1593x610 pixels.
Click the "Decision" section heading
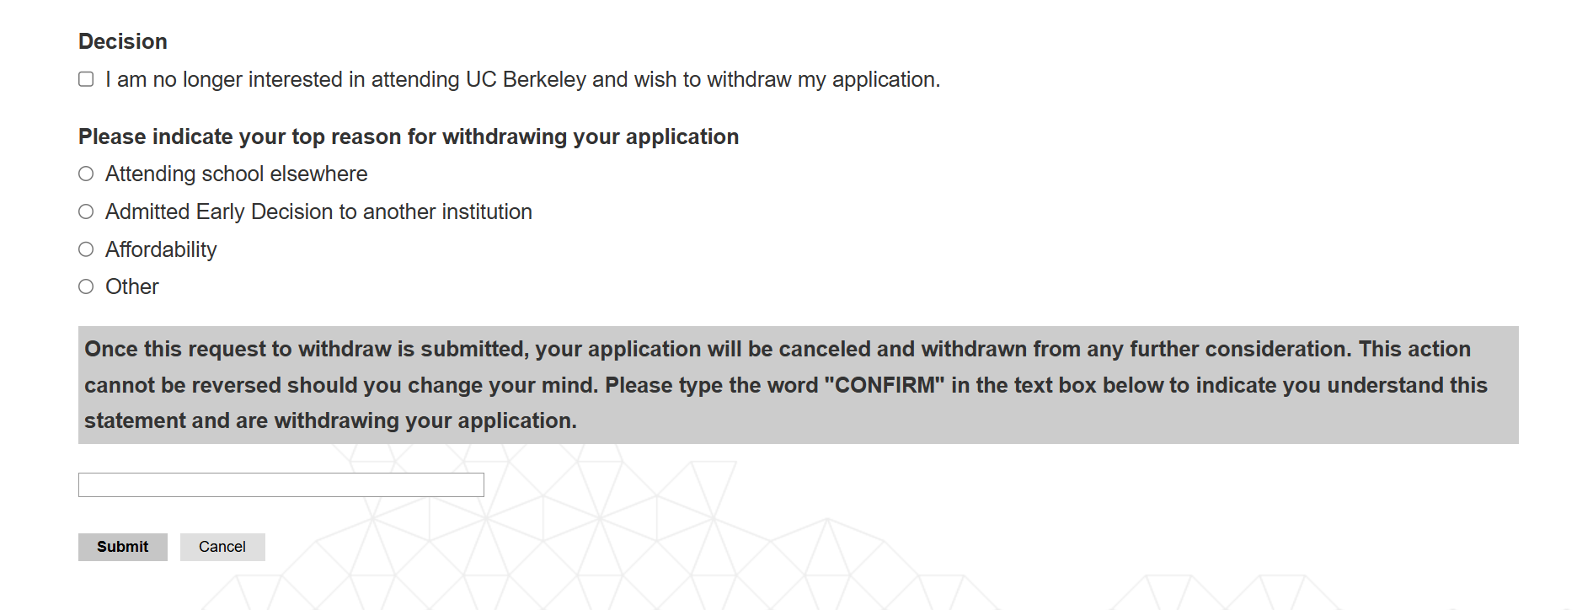click(x=123, y=42)
